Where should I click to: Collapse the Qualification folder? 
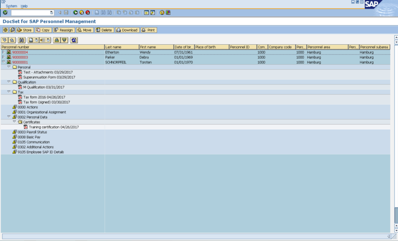tap(9, 82)
